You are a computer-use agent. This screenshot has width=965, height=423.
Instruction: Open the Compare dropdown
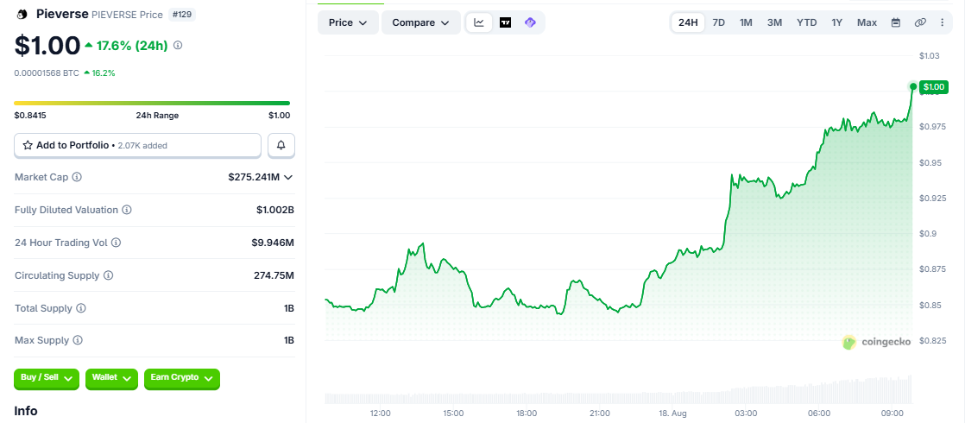pyautogui.click(x=421, y=22)
